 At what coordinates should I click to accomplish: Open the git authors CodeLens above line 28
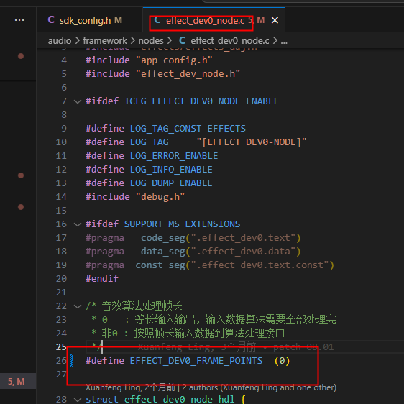click(x=211, y=387)
